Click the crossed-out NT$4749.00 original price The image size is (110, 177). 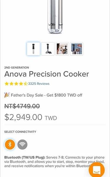click(22, 106)
